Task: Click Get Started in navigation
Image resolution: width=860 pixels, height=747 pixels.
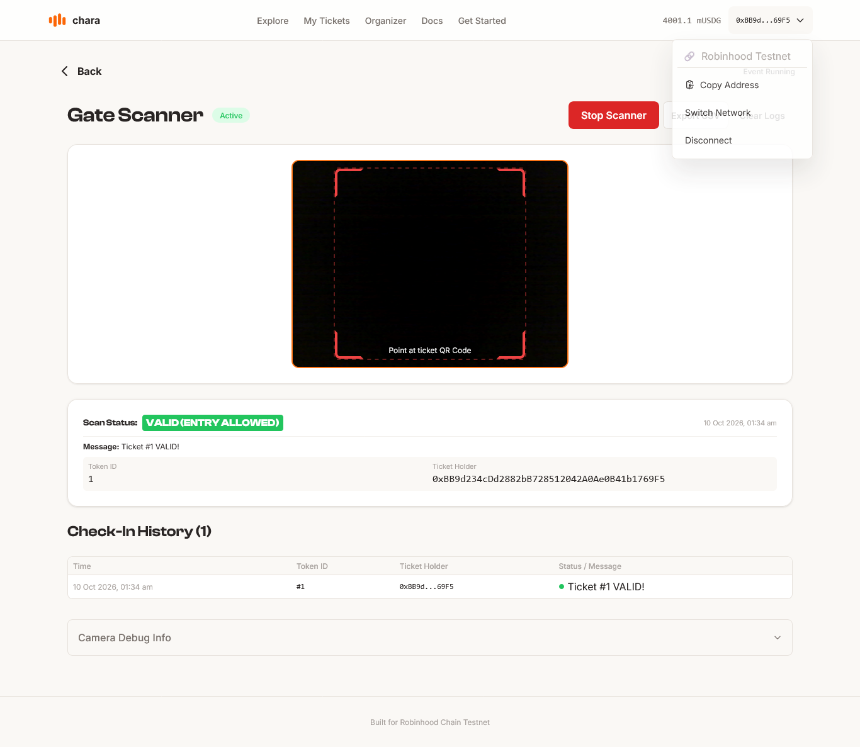Action: (x=482, y=21)
